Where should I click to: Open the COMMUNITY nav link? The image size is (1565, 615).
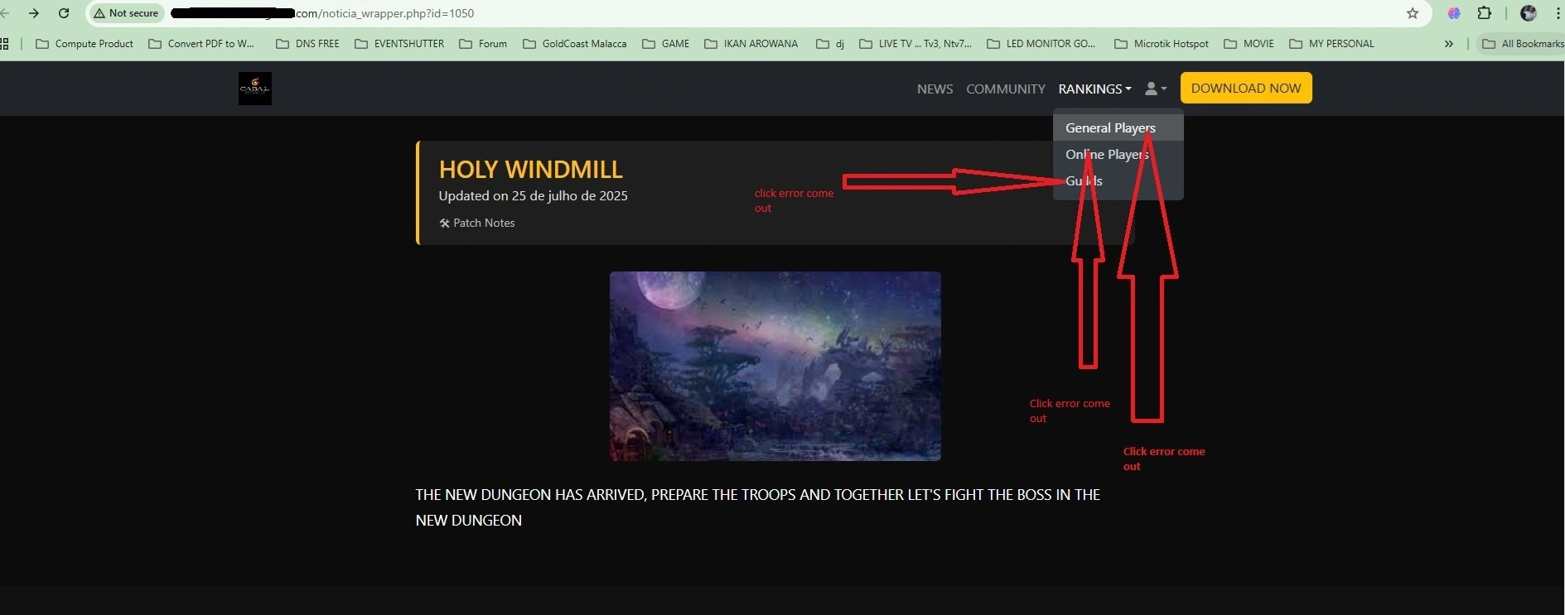coord(1006,89)
